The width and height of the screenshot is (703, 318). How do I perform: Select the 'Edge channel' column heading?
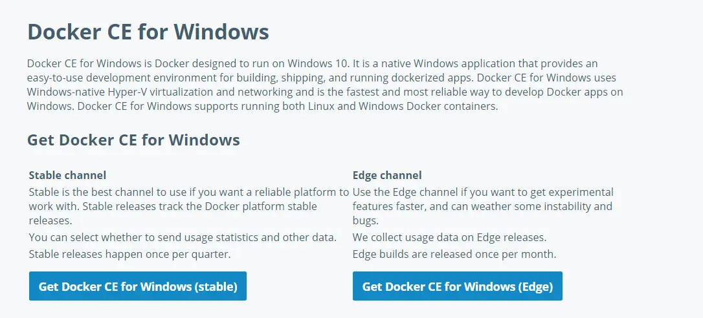point(387,175)
